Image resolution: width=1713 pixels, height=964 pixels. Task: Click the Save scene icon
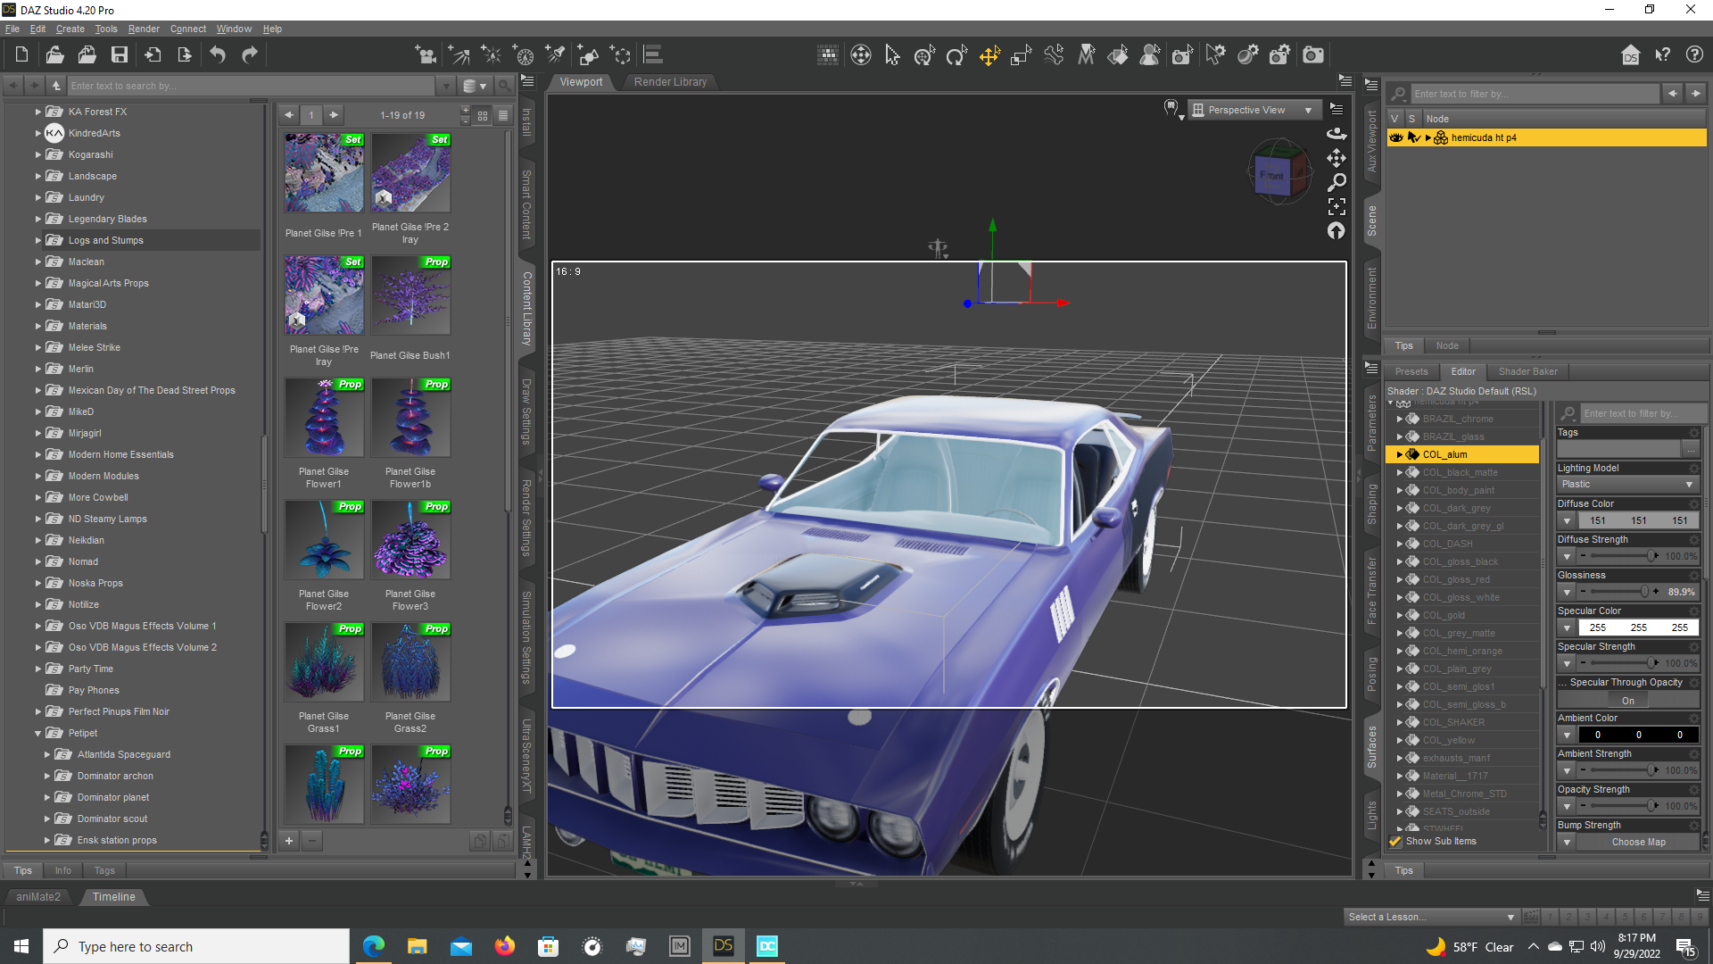119,54
